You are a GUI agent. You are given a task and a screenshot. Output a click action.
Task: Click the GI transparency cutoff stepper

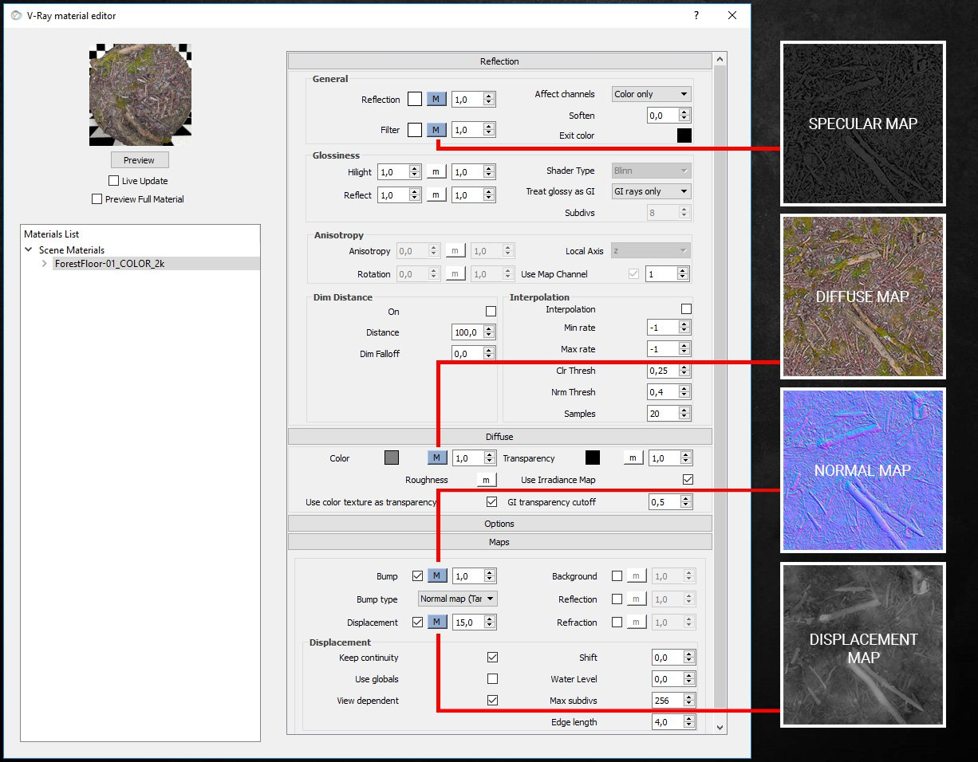[x=685, y=502]
